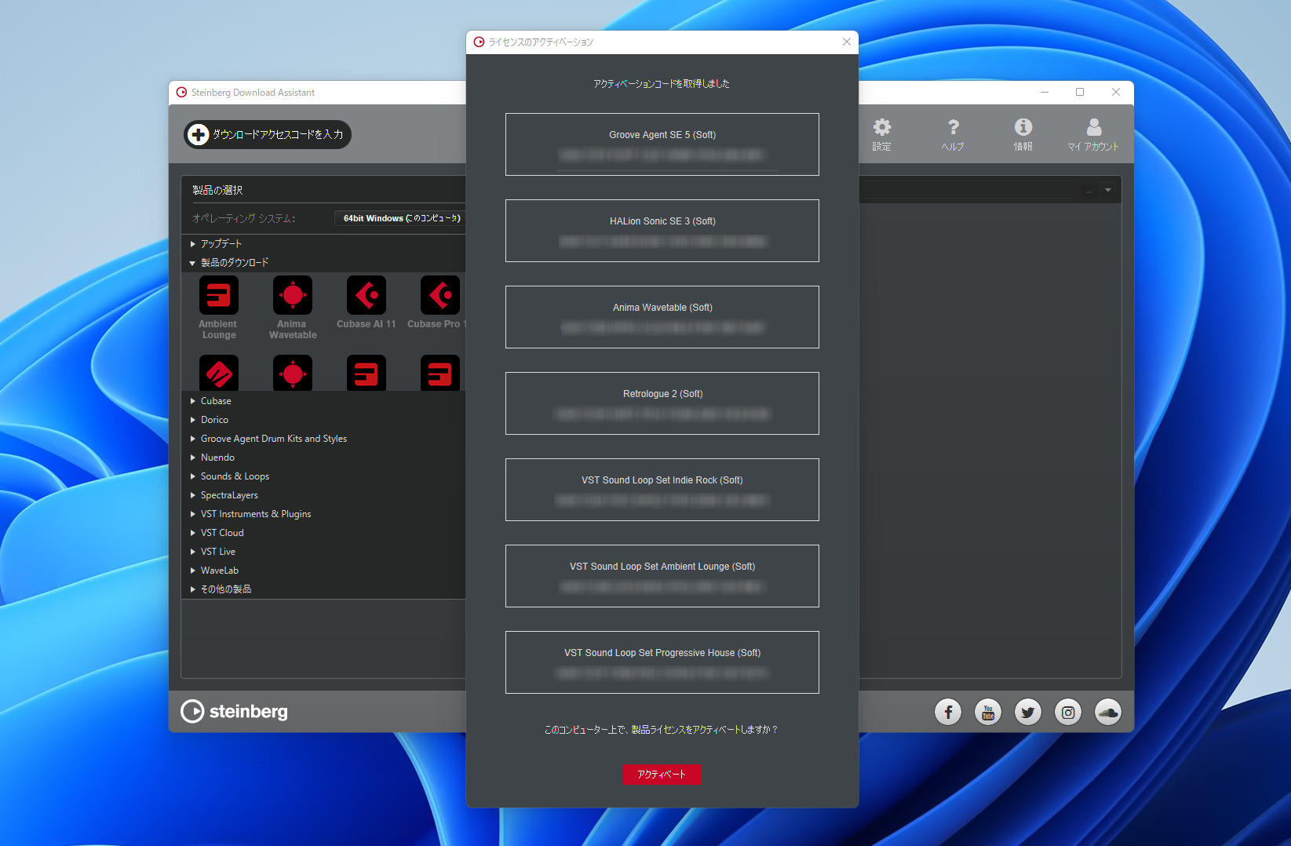Open Steinberg Facebook page icon
Image resolution: width=1291 pixels, height=846 pixels.
click(x=948, y=712)
